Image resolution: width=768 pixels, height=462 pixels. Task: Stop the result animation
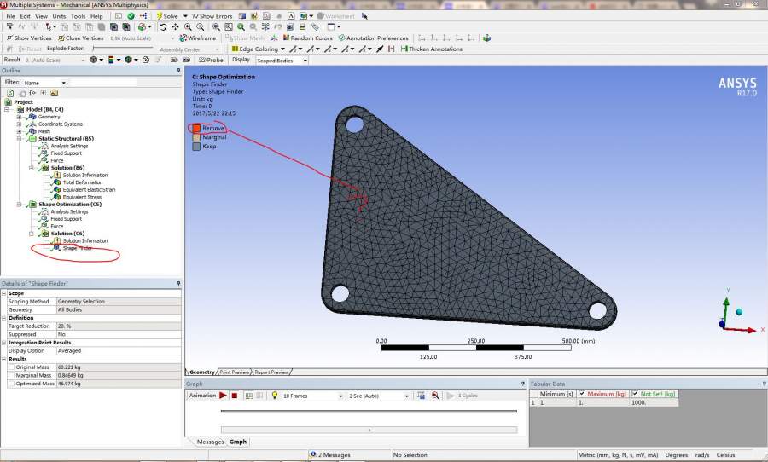pos(235,396)
